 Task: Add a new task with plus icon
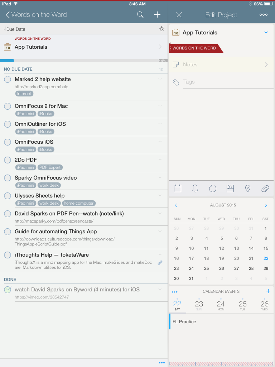[157, 15]
